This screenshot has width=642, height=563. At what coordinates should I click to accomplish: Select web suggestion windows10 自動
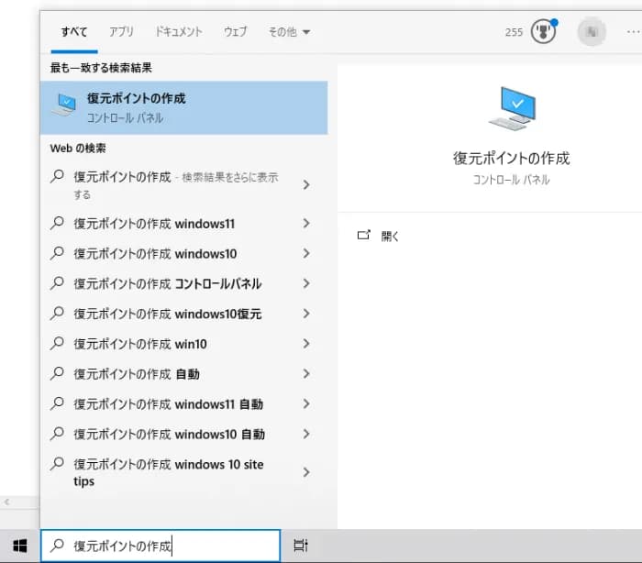(x=183, y=434)
